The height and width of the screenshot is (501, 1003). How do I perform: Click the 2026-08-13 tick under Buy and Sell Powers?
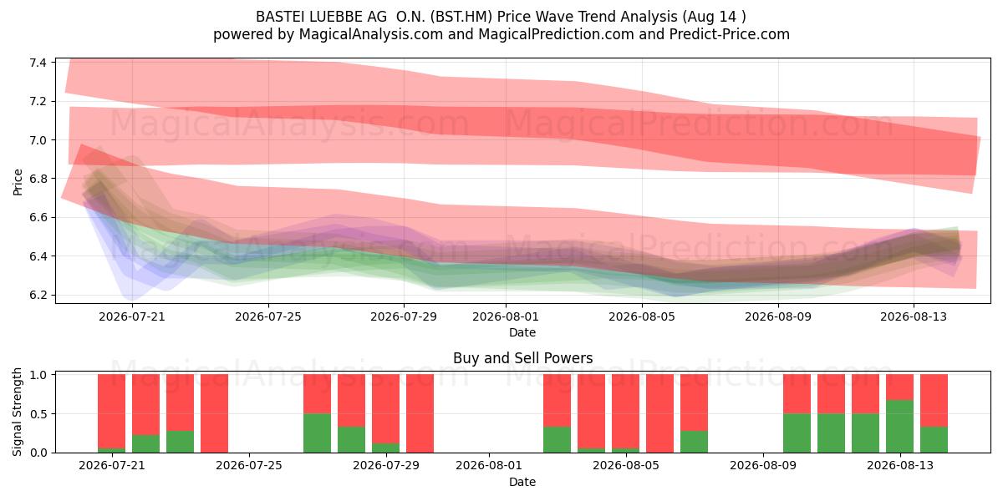click(900, 466)
